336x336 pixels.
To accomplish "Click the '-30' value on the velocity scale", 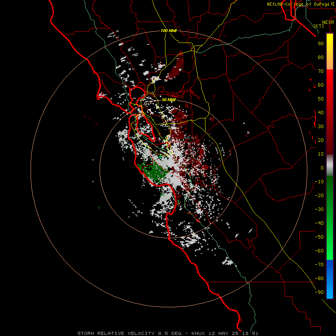I will [319, 209].
